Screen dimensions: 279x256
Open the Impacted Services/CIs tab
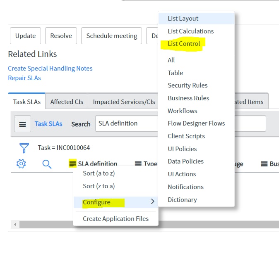coord(124,102)
